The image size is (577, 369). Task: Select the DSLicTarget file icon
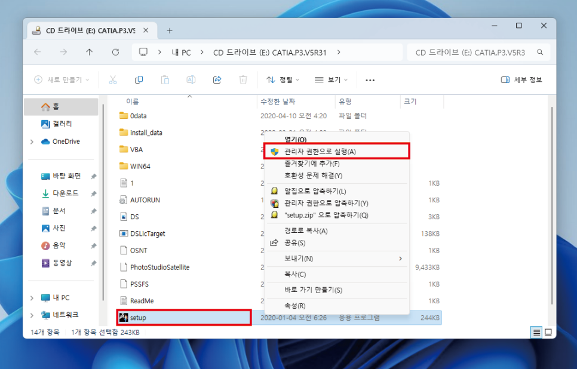point(124,233)
